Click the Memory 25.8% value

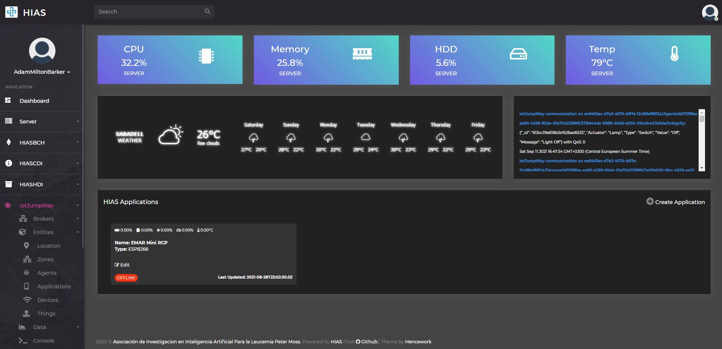click(290, 62)
